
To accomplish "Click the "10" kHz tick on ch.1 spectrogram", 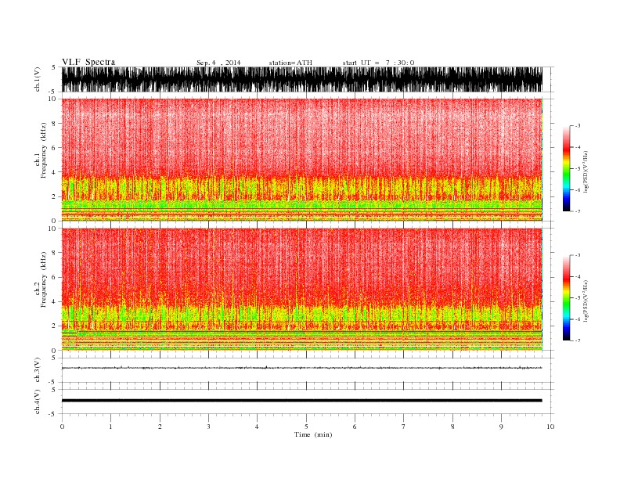I will tap(52, 99).
